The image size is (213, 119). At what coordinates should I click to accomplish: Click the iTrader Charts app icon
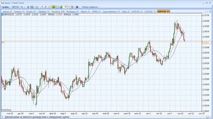(3, 3)
